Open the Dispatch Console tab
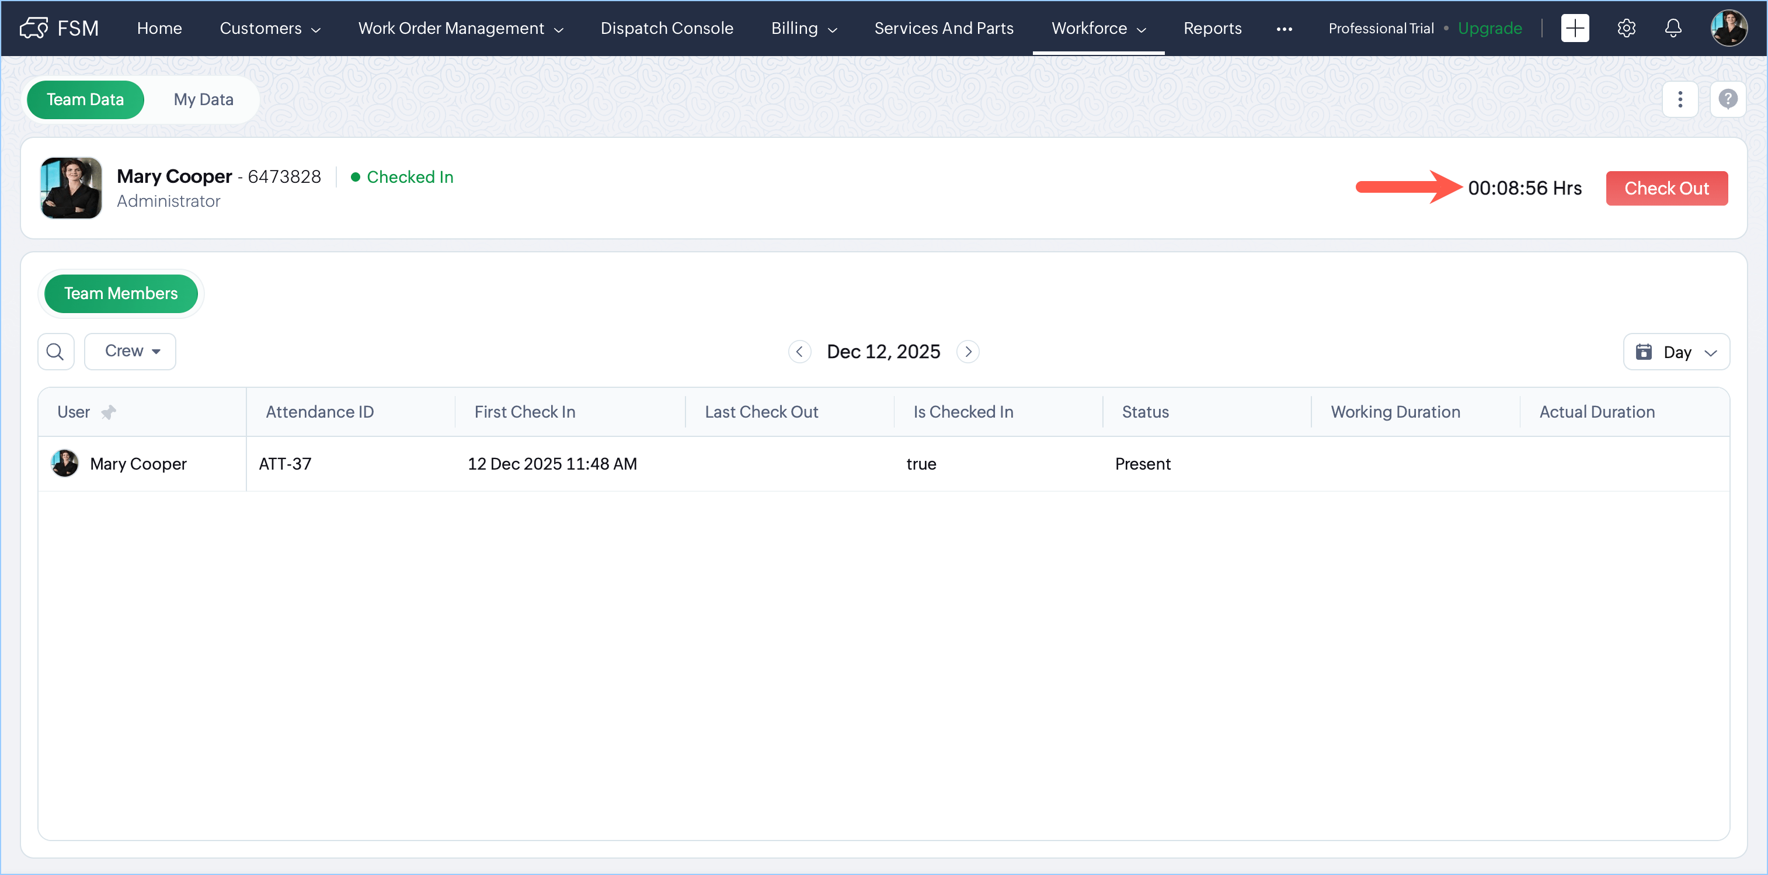 tap(666, 28)
